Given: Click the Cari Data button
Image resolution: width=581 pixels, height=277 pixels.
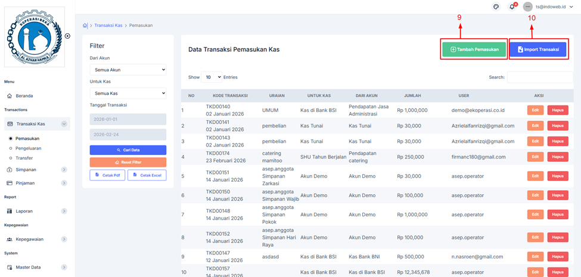Looking at the screenshot, I should tap(128, 150).
